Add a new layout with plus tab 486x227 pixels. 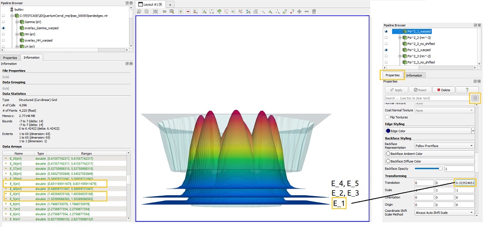pos(170,4)
